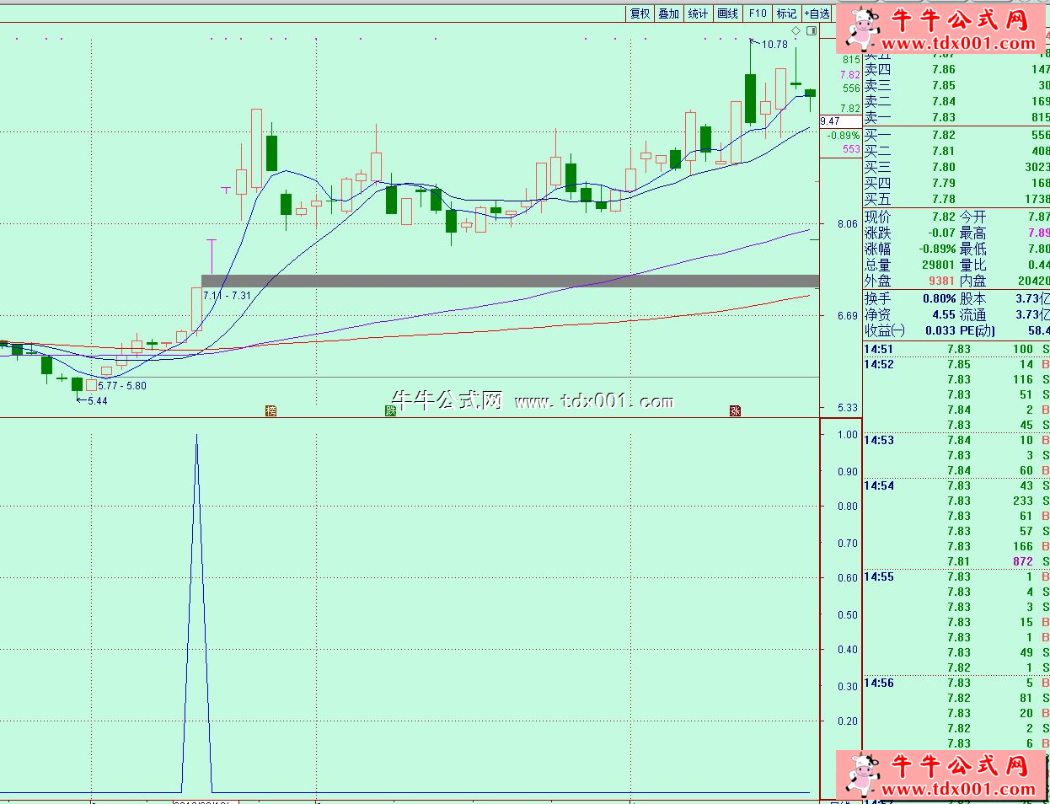Click the 14:52 tick time entry

(x=879, y=364)
